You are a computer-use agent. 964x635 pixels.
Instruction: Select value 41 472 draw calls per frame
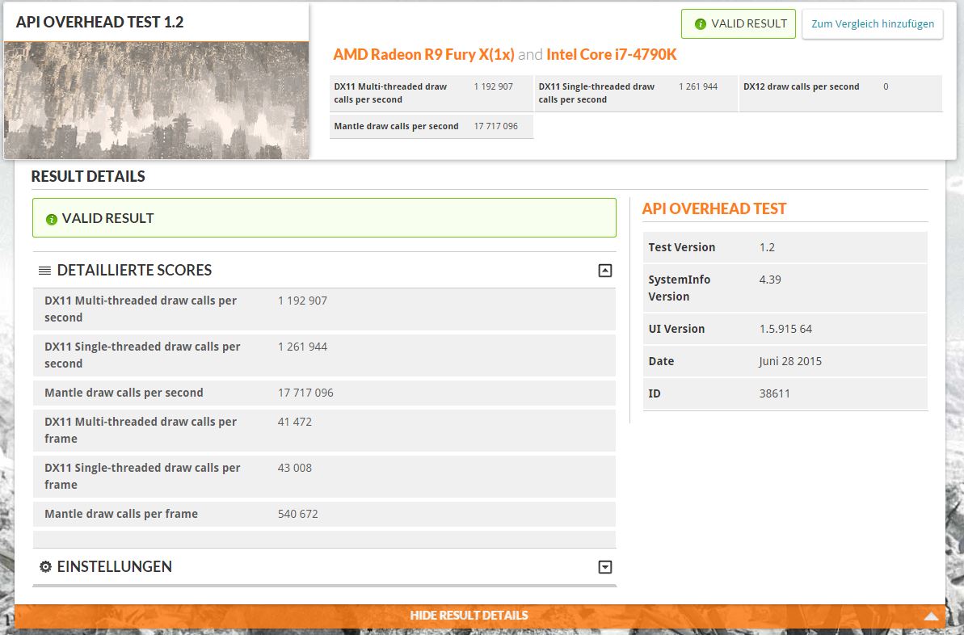coord(294,422)
